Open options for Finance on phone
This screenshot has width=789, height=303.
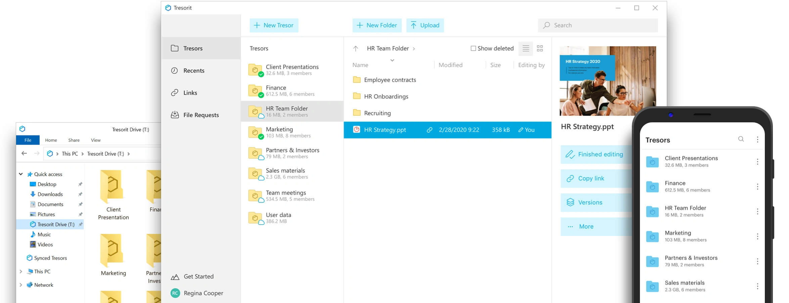click(757, 187)
